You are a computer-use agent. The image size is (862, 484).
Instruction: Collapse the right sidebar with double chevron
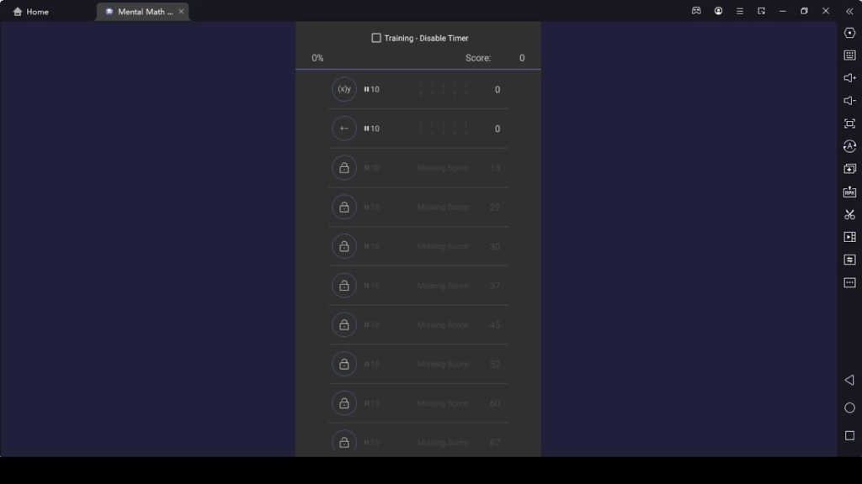[849, 11]
